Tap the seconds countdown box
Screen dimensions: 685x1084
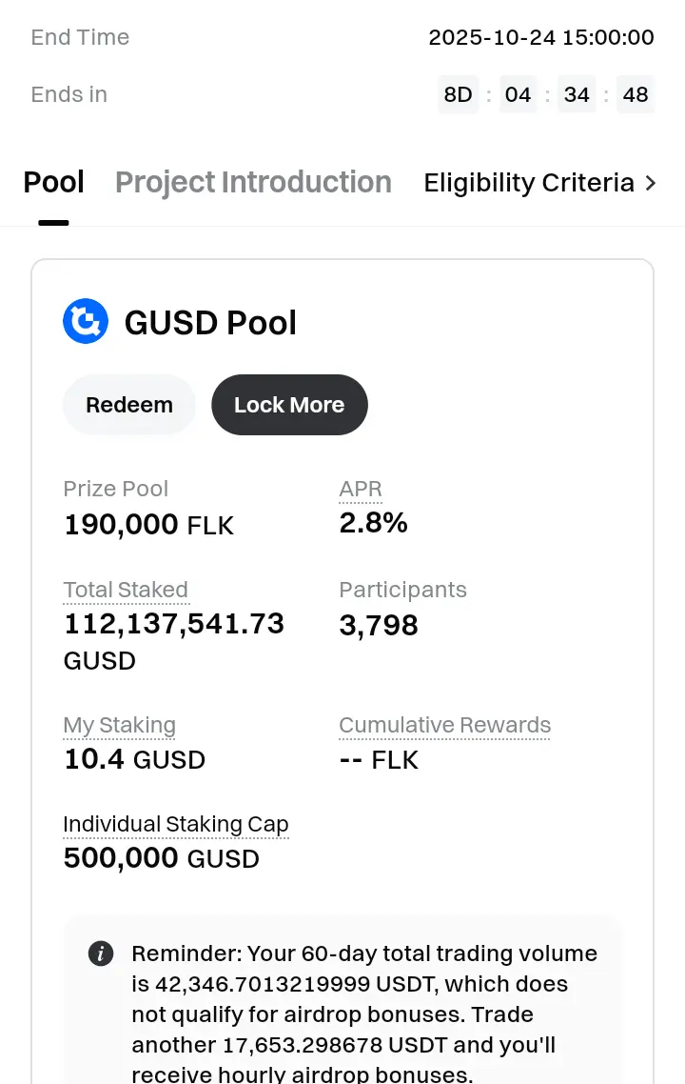click(635, 94)
